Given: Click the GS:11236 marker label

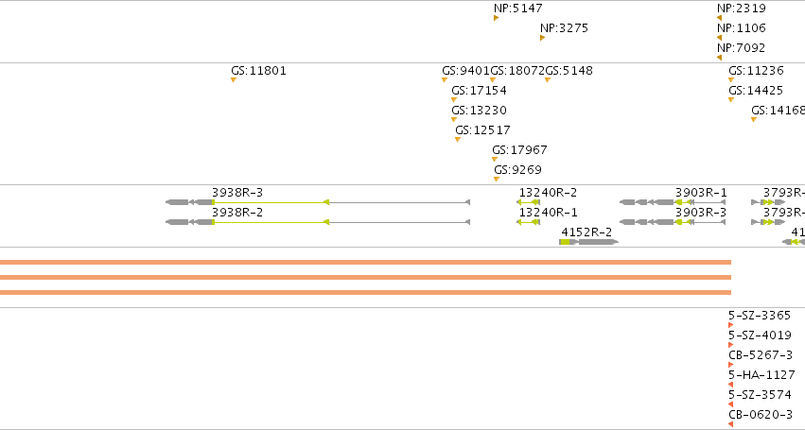Looking at the screenshot, I should pos(756,71).
